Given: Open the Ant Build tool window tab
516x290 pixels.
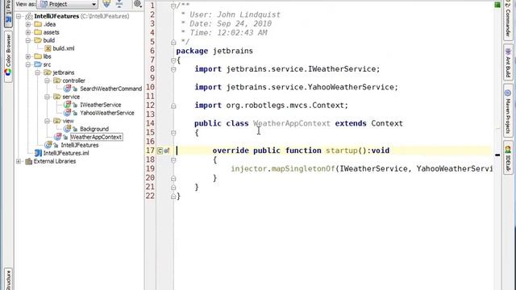Looking at the screenshot, I should tap(508, 62).
